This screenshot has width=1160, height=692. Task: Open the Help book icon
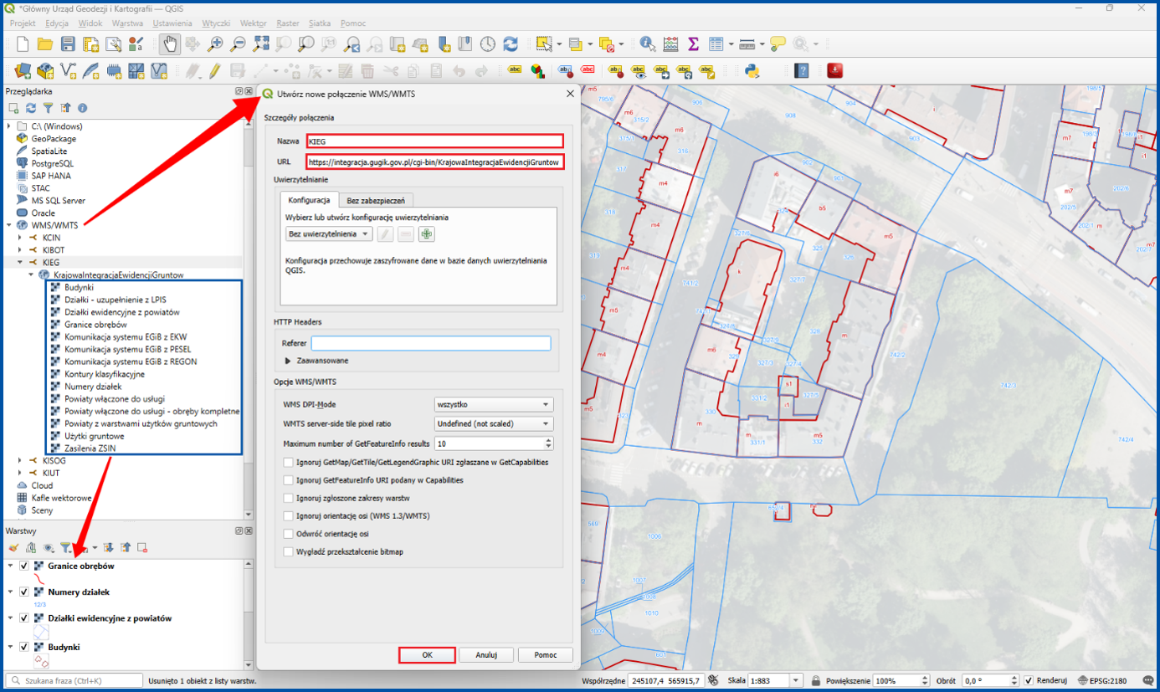801,71
